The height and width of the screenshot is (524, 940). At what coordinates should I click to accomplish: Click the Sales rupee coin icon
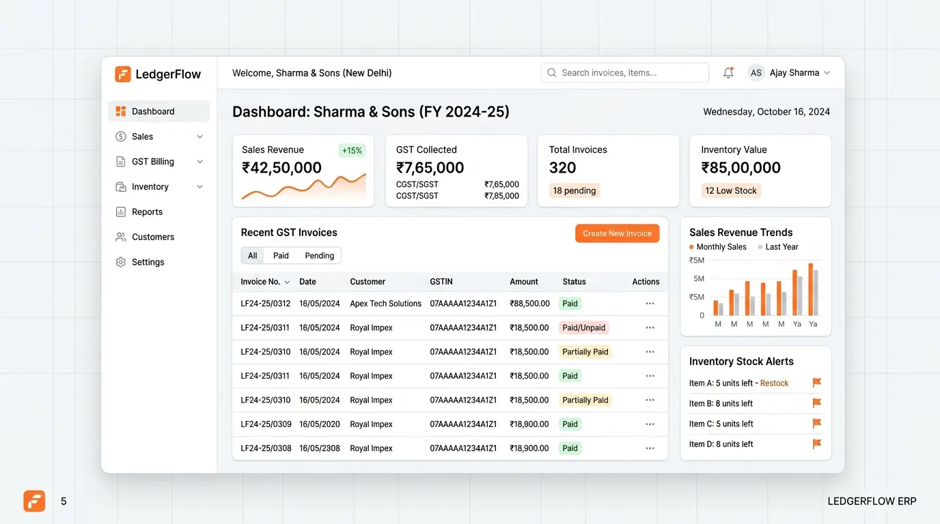[121, 136]
